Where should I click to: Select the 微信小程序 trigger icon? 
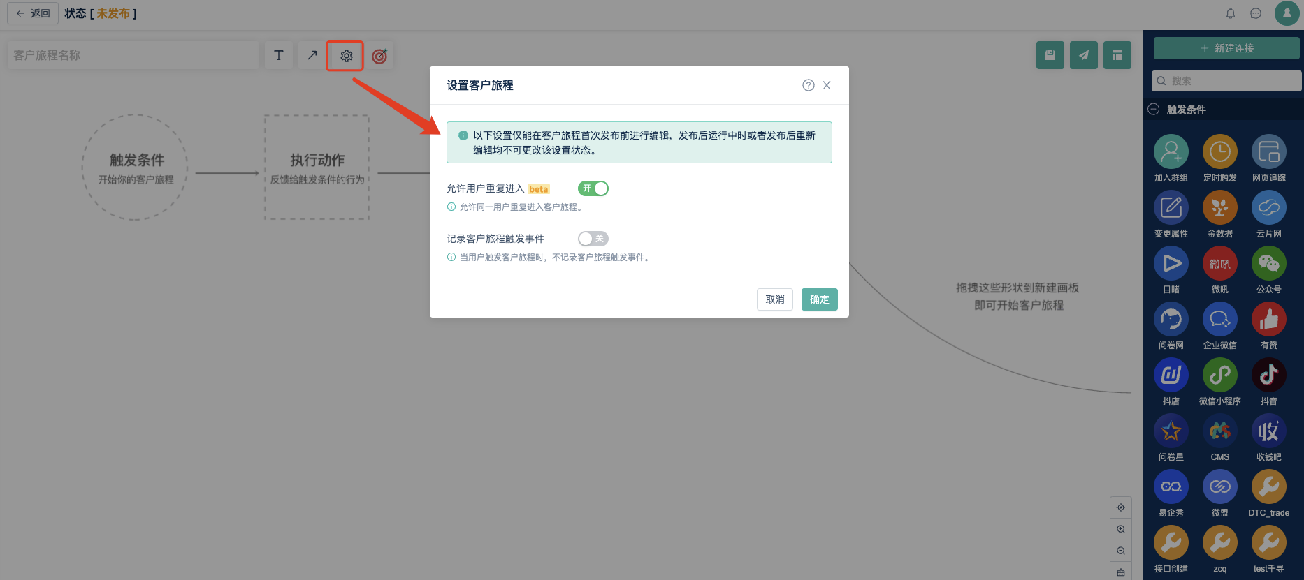point(1220,375)
